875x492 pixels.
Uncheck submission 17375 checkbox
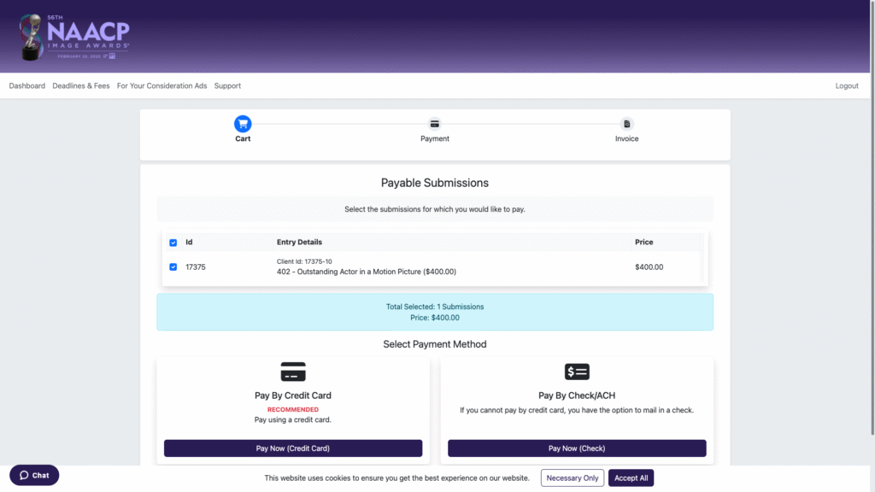tap(173, 267)
